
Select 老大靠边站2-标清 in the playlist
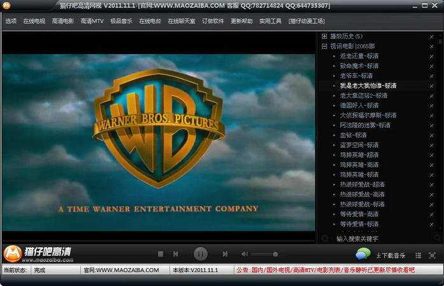364,95
